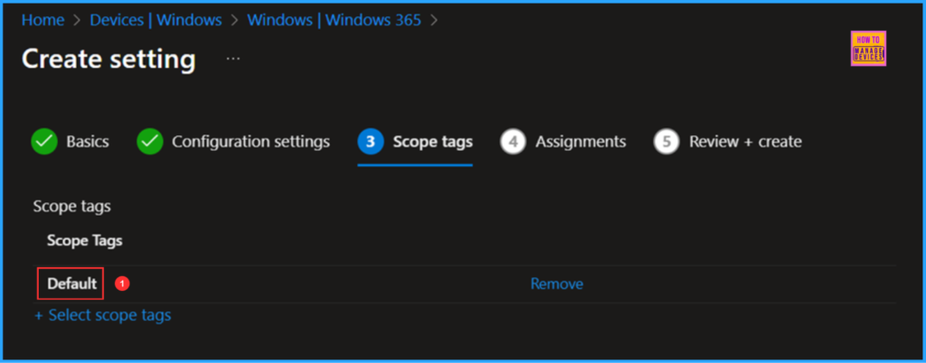Click step 4 circle icon
The width and height of the screenshot is (926, 363).
click(513, 142)
